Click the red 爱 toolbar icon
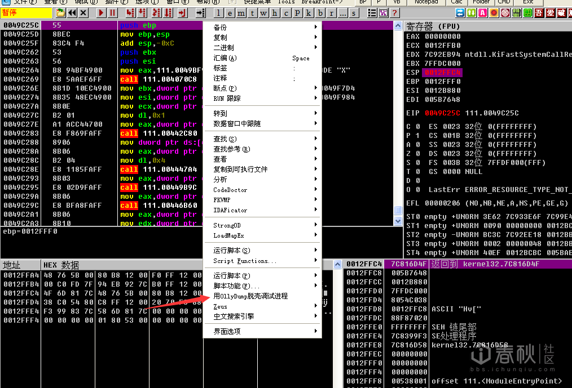This screenshot has height=388, width=572. coord(551,13)
